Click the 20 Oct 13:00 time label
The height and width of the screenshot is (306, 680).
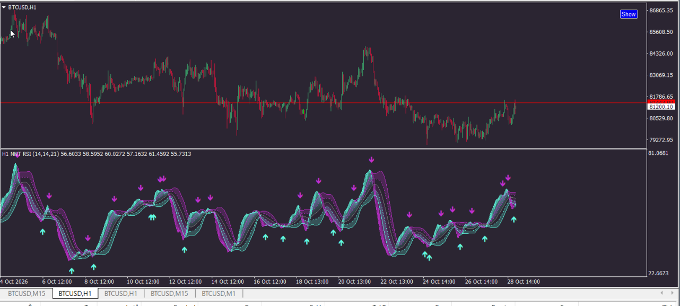[x=355, y=282]
